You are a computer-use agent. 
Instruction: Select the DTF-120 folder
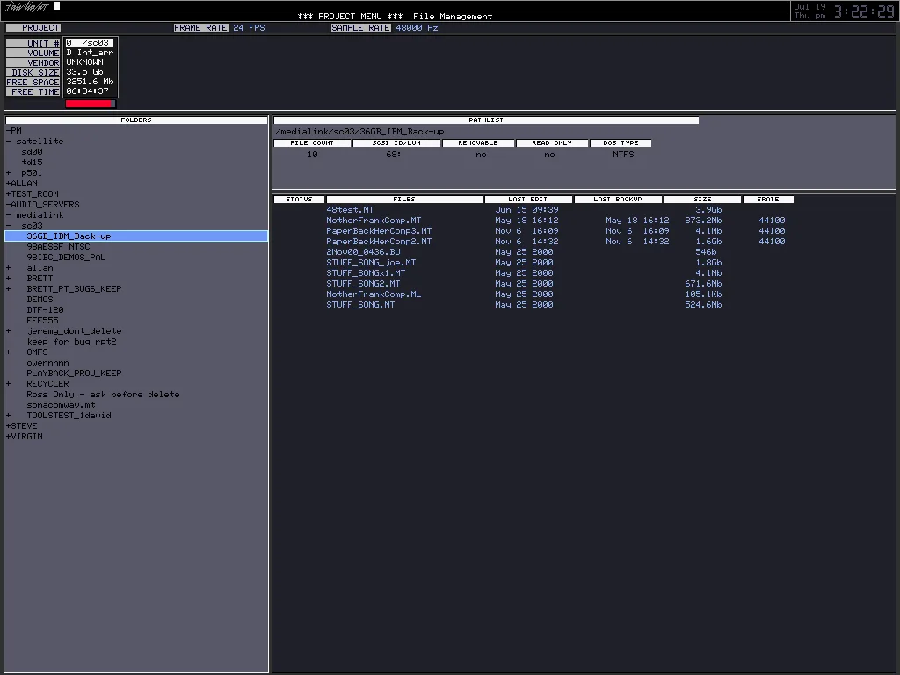(x=45, y=310)
